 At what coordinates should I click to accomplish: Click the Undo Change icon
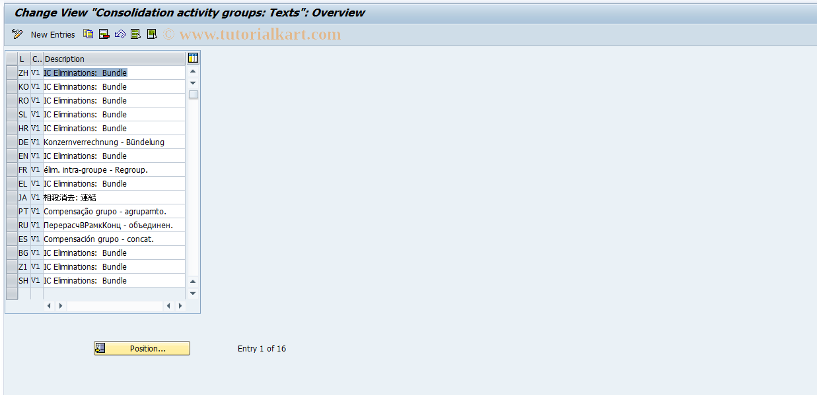pos(120,34)
